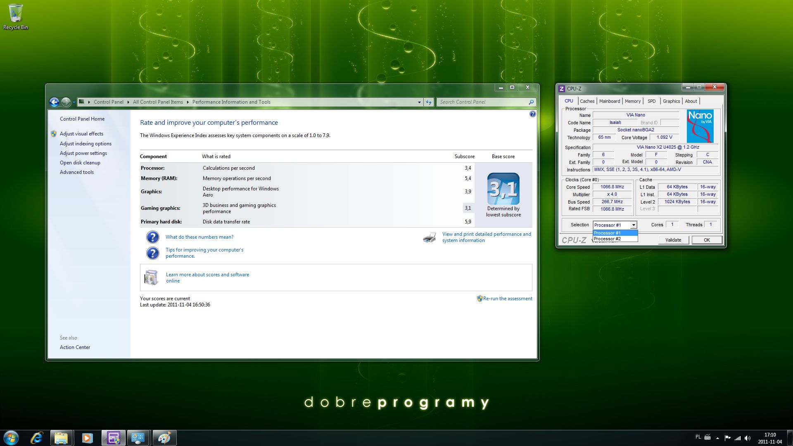Click 'Tips for improving your computer's performance' link
Image resolution: width=793 pixels, height=446 pixels.
[x=204, y=253]
